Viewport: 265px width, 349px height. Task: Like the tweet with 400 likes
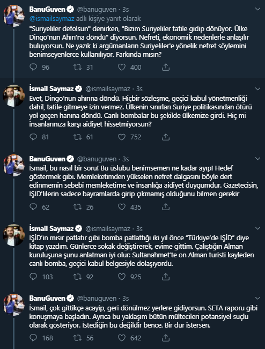tap(122, 67)
